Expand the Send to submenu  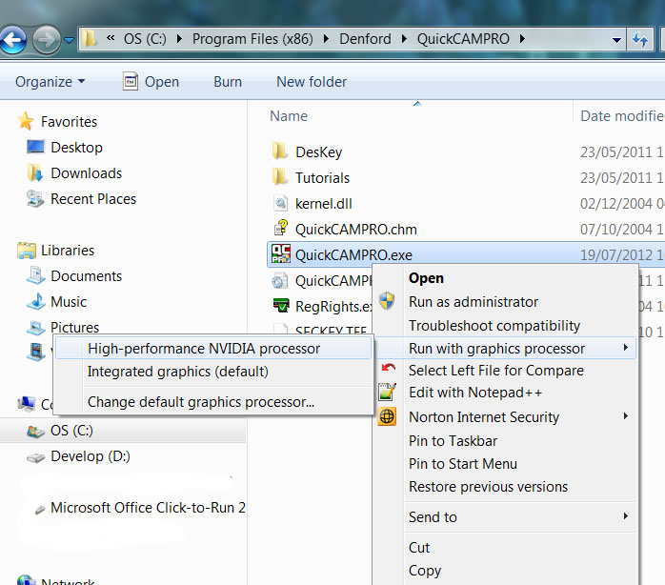pyautogui.click(x=626, y=516)
